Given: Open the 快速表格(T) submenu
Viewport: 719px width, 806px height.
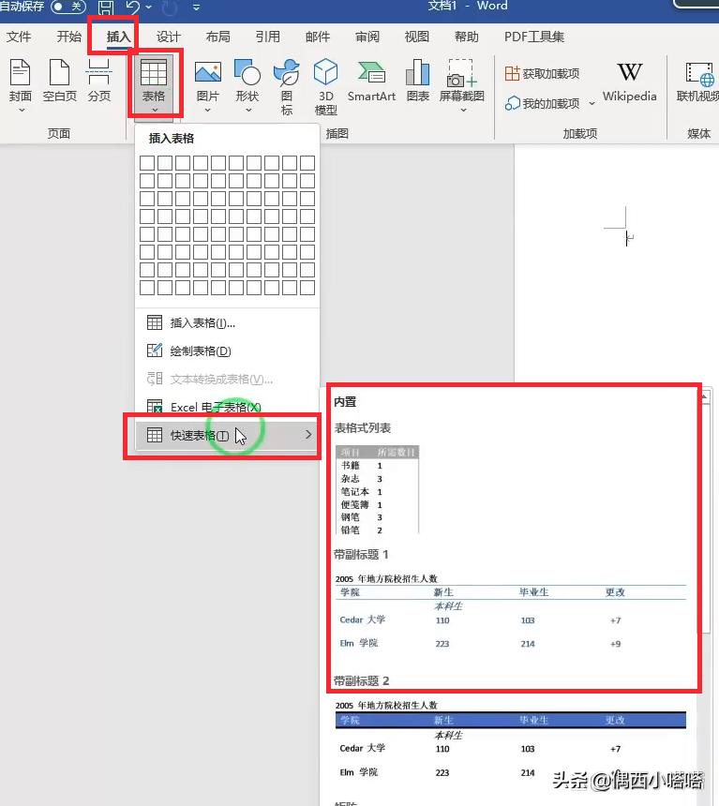Looking at the screenshot, I should click(227, 436).
